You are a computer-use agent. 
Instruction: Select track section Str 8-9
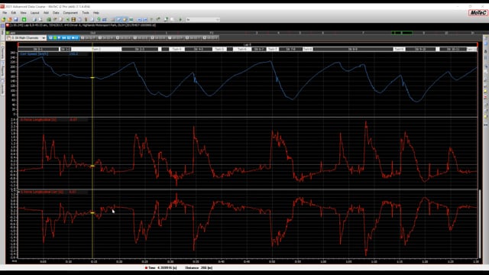coord(353,49)
